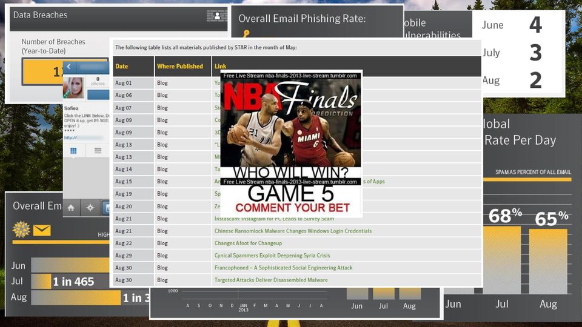Click the 'Number of Breaches (Year-to-Date)' label

click(x=53, y=47)
